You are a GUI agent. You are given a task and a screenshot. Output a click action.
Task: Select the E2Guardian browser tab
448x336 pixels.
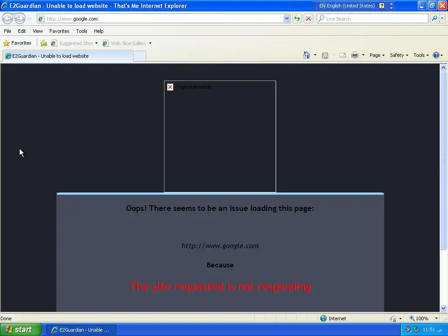(68, 56)
